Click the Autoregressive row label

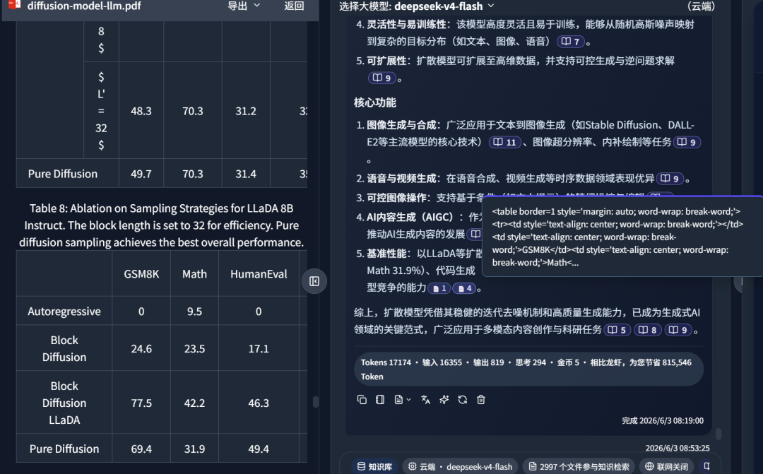click(64, 312)
